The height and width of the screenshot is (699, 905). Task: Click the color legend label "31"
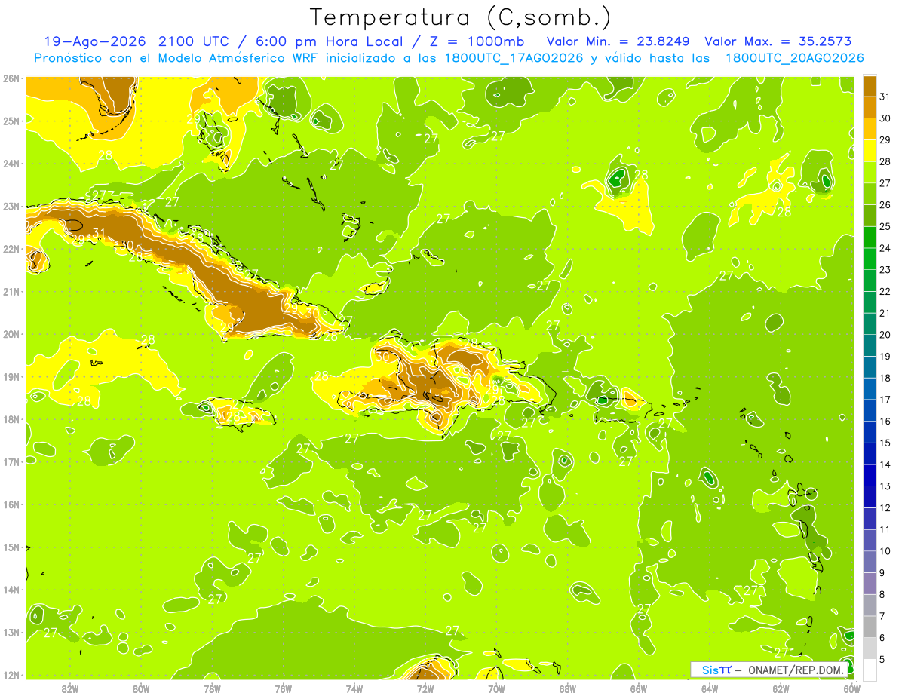(x=885, y=97)
